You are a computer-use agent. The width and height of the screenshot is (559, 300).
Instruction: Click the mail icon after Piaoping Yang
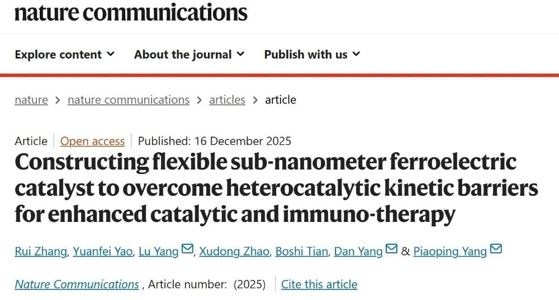tap(495, 250)
